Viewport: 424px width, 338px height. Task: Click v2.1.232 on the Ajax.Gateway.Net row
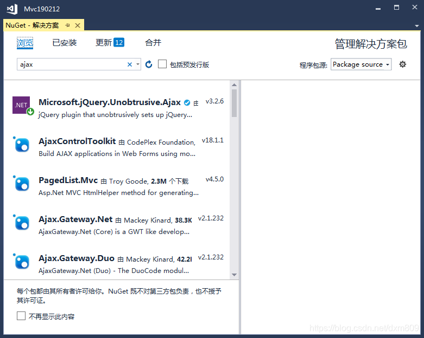211,218
